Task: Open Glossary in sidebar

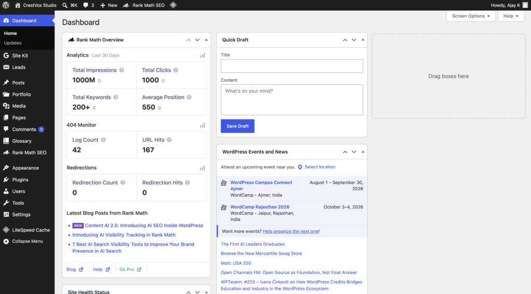Action: pos(27,141)
